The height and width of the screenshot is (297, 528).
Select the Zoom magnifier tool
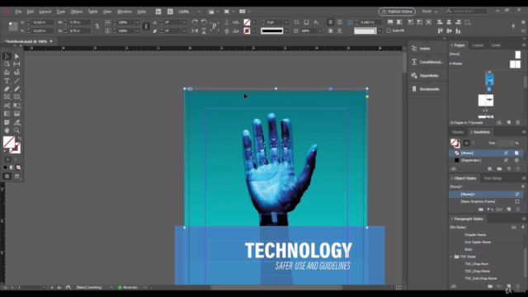(16, 130)
